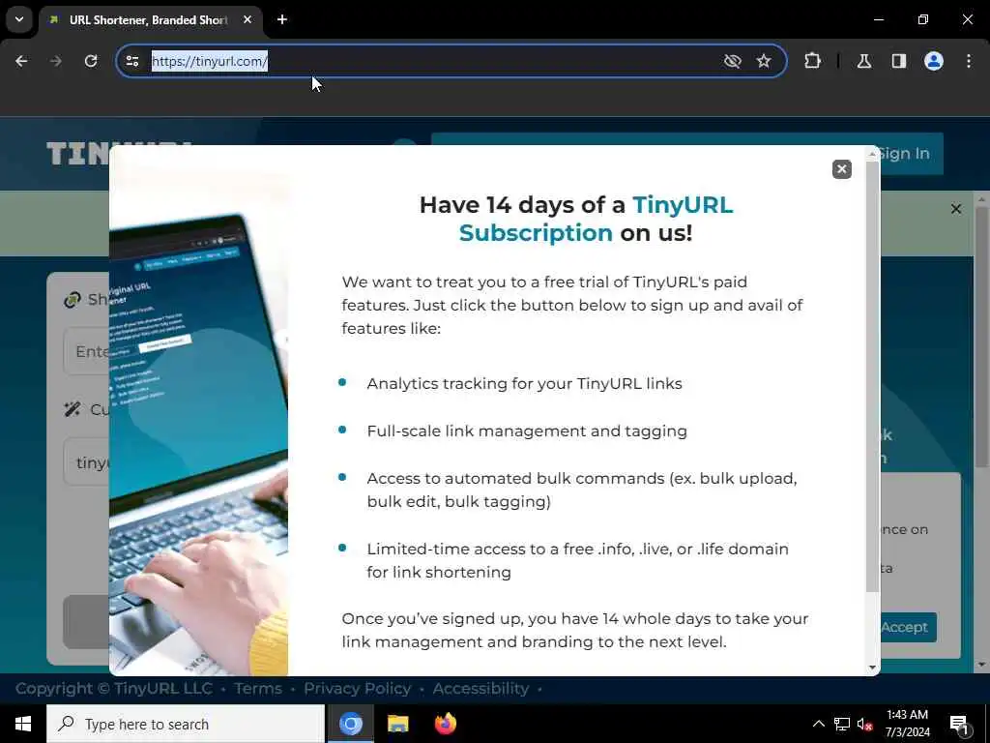990x743 pixels.
Task: Reload the TinyURL page
Action: point(91,61)
